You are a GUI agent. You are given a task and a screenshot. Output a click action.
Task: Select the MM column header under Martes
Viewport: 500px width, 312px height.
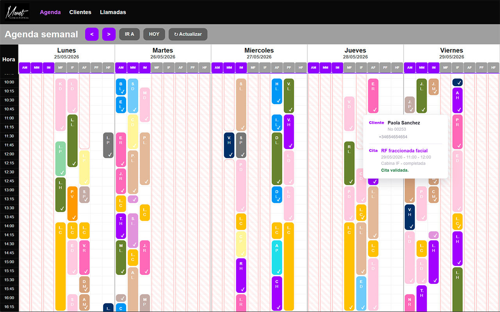[x=133, y=67]
